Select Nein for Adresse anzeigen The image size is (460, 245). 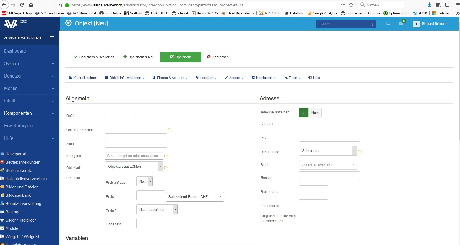click(315, 113)
